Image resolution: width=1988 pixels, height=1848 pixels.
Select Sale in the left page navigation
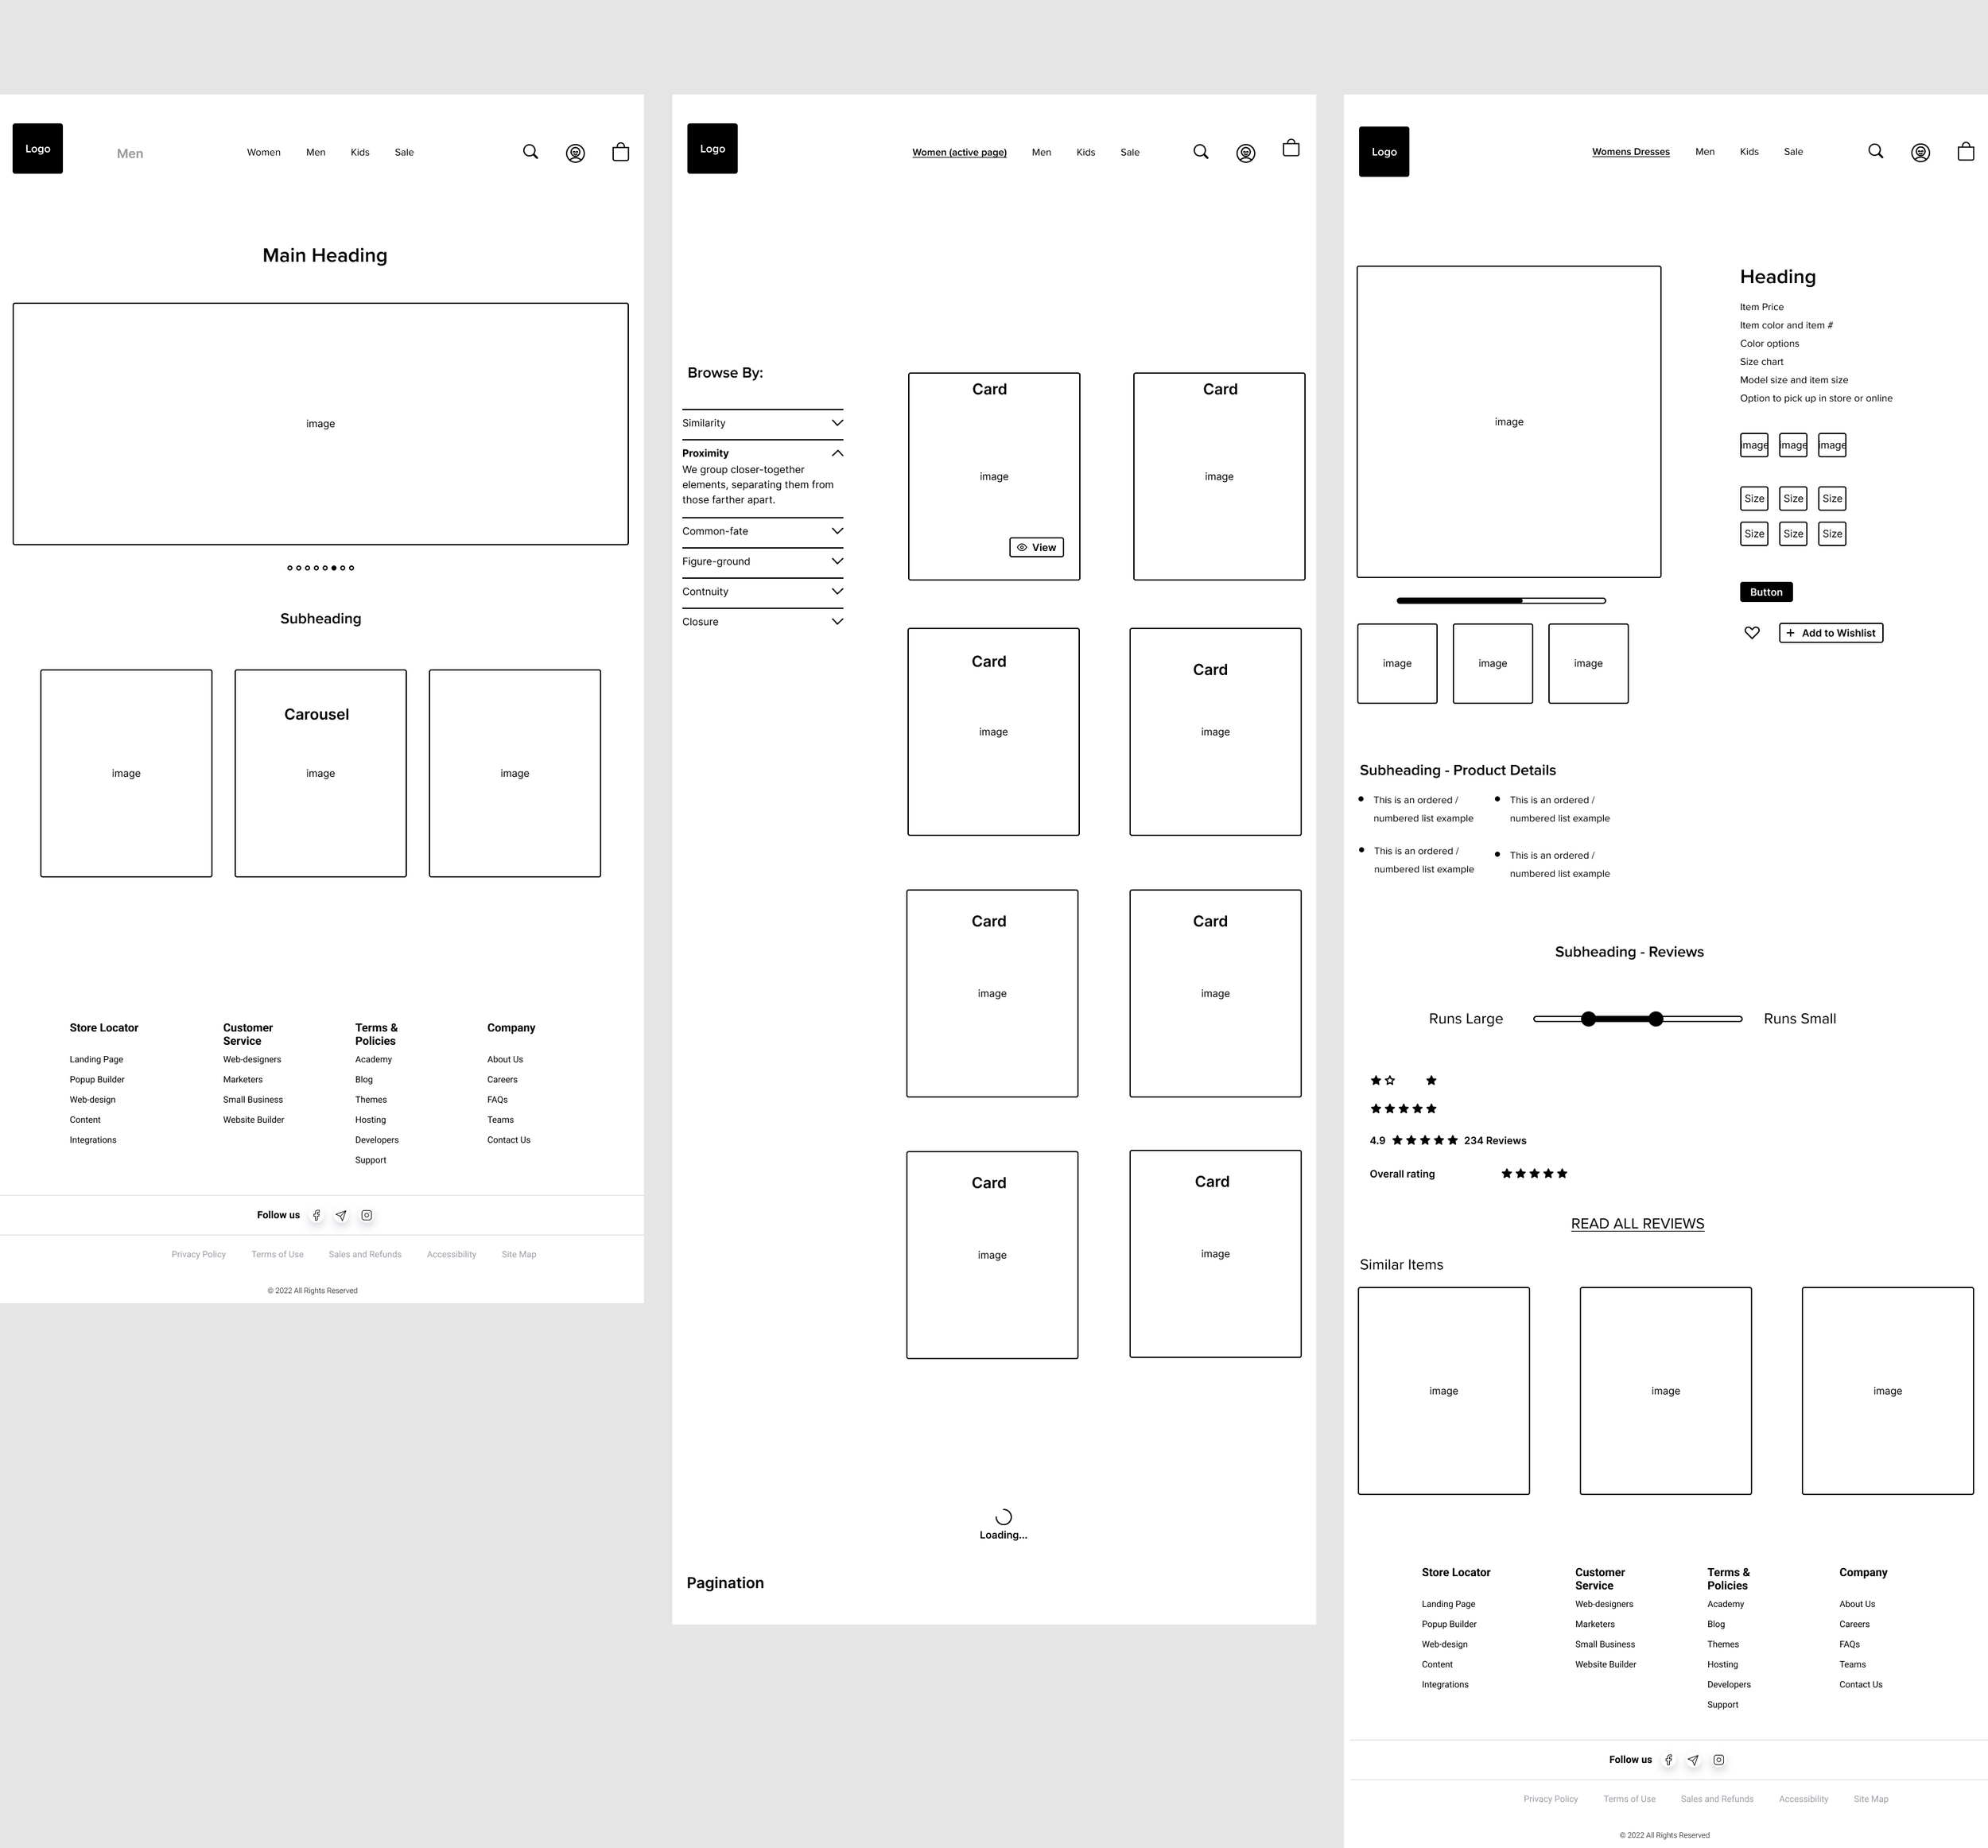point(404,152)
